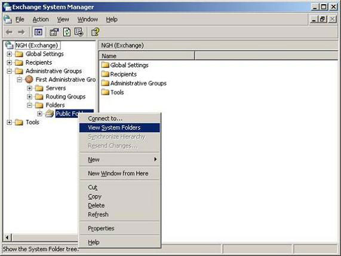
Task: Click Recipients folder icon in right pane
Action: (105, 74)
